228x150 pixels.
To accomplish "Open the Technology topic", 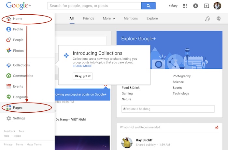I will [181, 94].
